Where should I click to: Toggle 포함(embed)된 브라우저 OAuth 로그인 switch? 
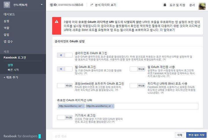point(65,85)
